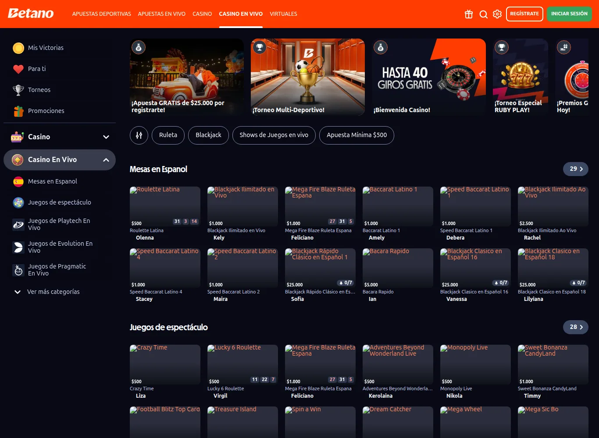Expand Ver más categorías
The width and height of the screenshot is (599, 438).
coord(47,292)
